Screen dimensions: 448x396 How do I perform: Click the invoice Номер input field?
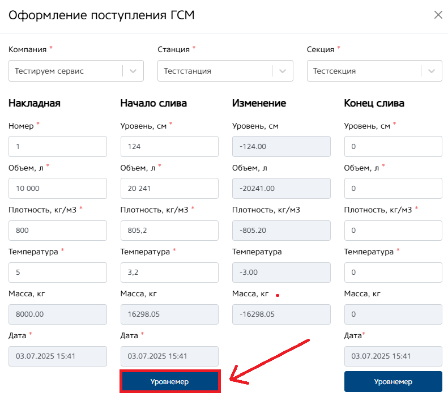point(58,147)
